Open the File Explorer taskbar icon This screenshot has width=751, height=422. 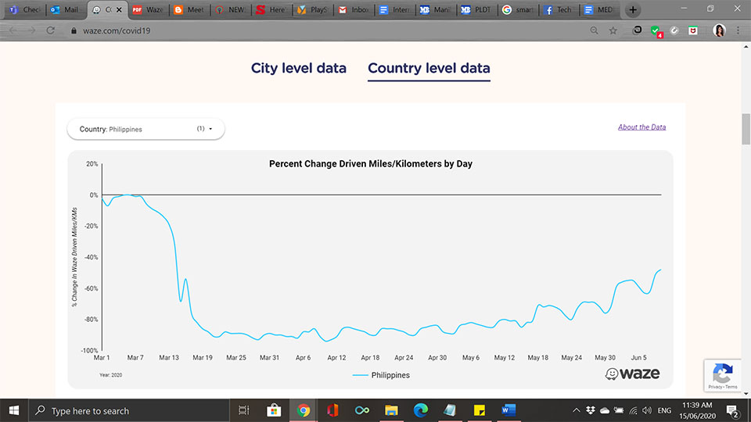point(392,410)
